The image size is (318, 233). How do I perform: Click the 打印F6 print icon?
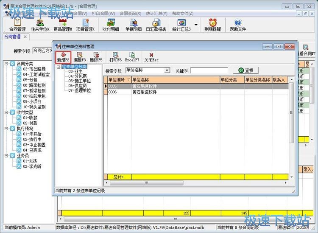[x=115, y=57]
